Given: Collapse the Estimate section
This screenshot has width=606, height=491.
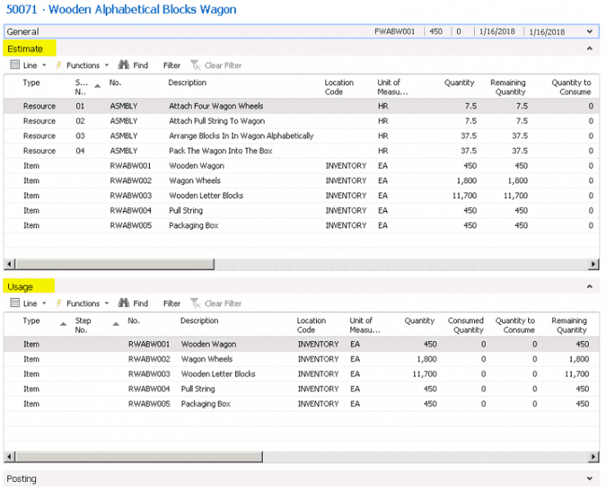Looking at the screenshot, I should pyautogui.click(x=590, y=49).
